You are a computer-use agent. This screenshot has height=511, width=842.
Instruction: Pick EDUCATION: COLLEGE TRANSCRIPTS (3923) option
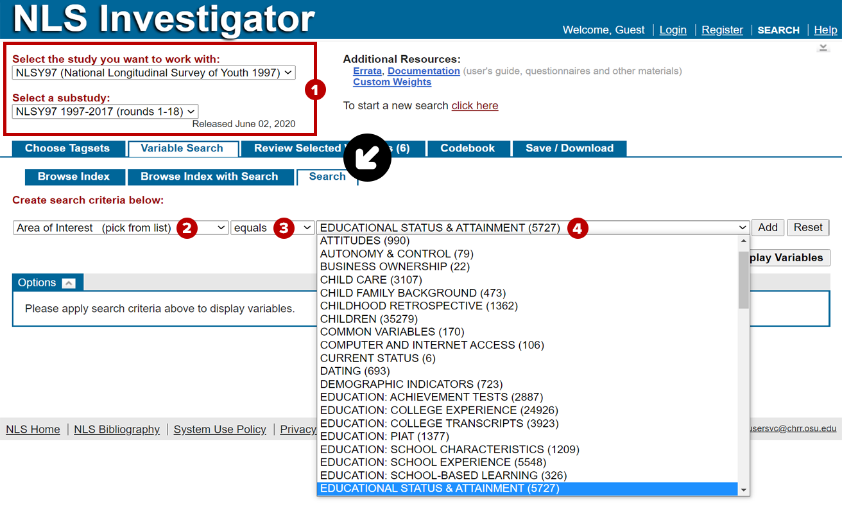(x=528, y=423)
